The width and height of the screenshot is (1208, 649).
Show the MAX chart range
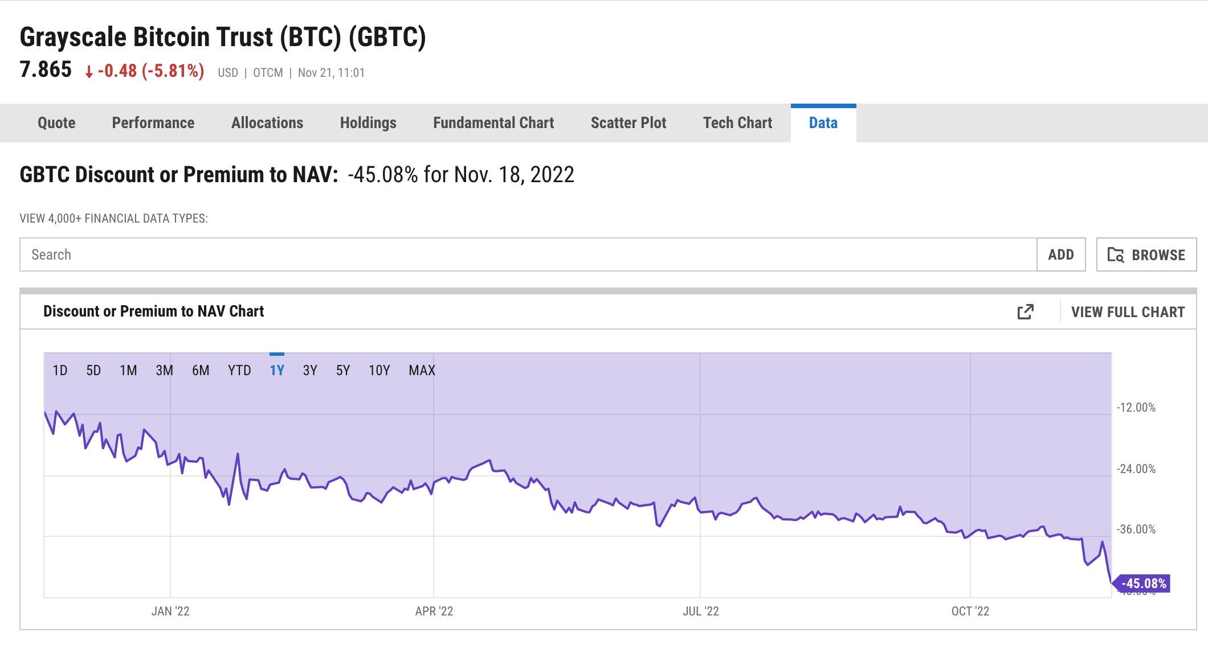pyautogui.click(x=422, y=371)
